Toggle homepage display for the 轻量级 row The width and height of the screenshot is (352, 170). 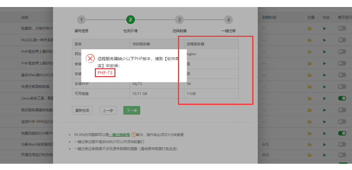(x=342, y=28)
